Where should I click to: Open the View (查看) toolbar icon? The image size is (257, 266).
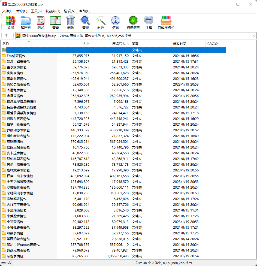click(56, 23)
